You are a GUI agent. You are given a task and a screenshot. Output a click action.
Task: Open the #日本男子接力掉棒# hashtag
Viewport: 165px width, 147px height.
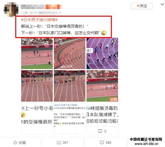(39, 20)
